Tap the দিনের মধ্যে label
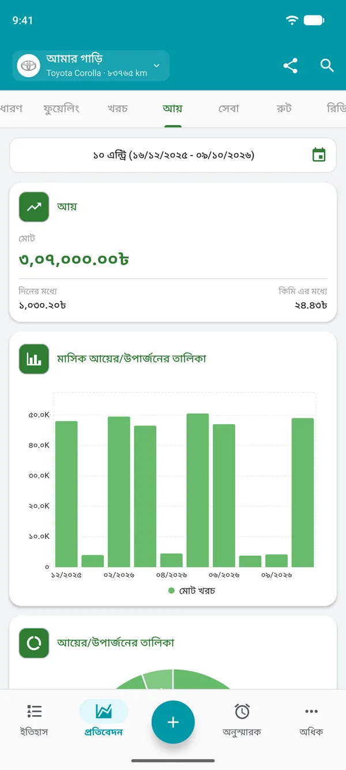The height and width of the screenshot is (770, 346). [38, 291]
